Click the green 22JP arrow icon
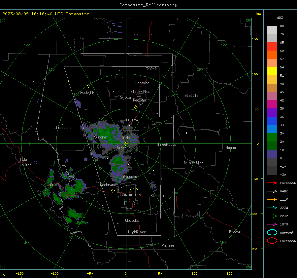 tap(272, 216)
